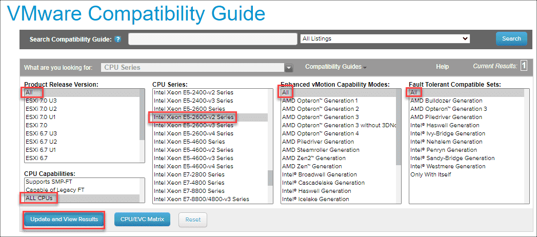Select Intel Xeon E5-4600 Series
The height and width of the screenshot is (237, 537).
(210, 142)
